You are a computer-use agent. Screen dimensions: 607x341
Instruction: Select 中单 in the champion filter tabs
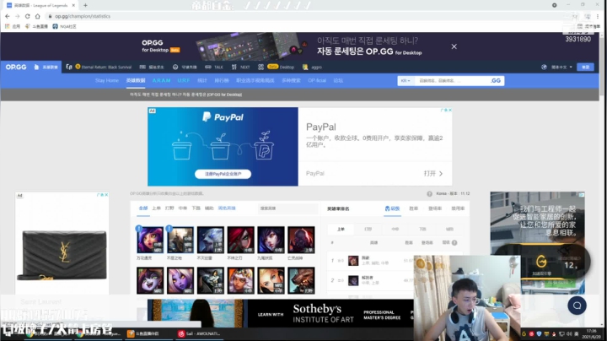(x=183, y=208)
